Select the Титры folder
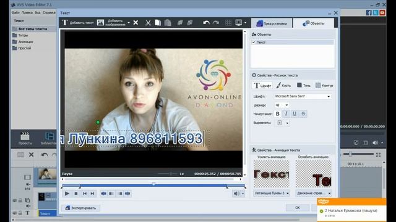This screenshot has width=396, height=222. click(x=20, y=36)
